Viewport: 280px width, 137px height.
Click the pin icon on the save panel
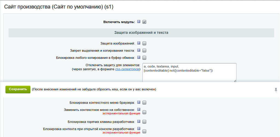(x=276, y=90)
